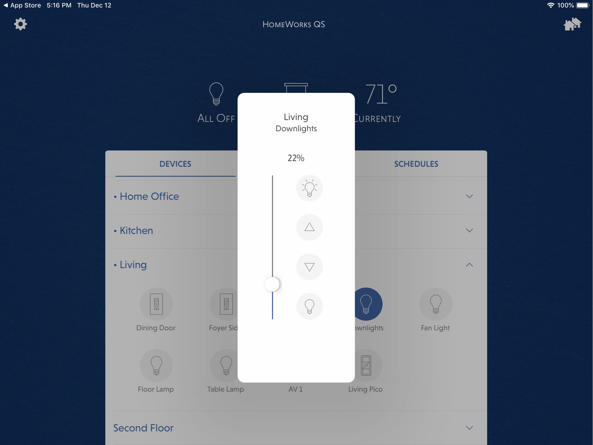This screenshot has width=593, height=445.
Task: Switch to the Schedules tab
Action: point(416,164)
